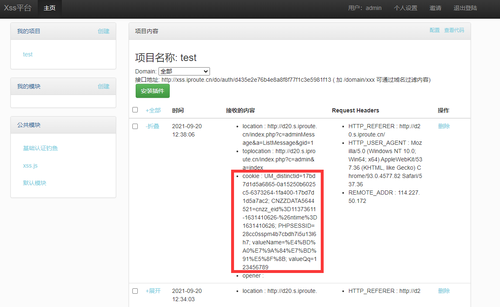Create a new module via 我的模块 创建
Screen dimensions: 500x307
(103, 86)
